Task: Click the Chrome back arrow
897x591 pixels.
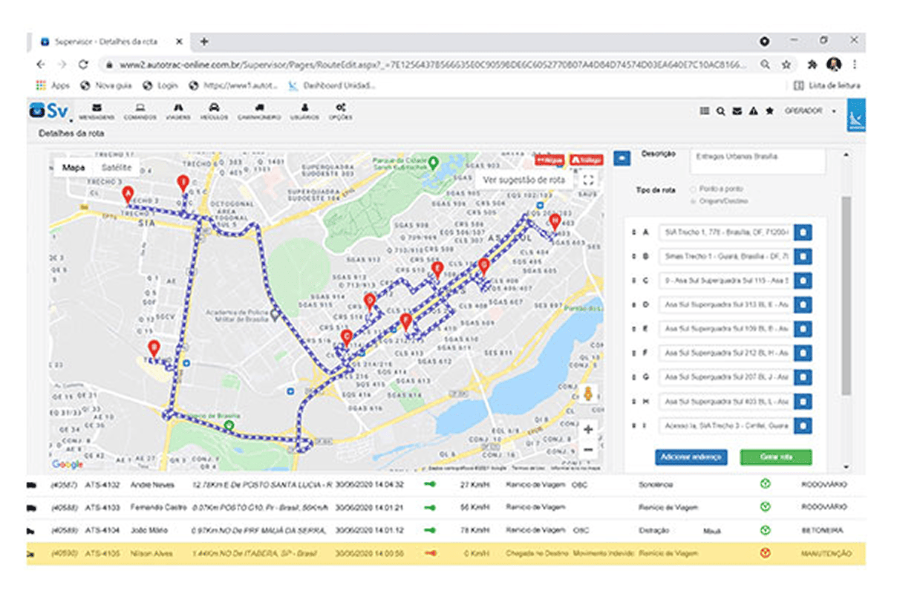Action: click(x=41, y=65)
